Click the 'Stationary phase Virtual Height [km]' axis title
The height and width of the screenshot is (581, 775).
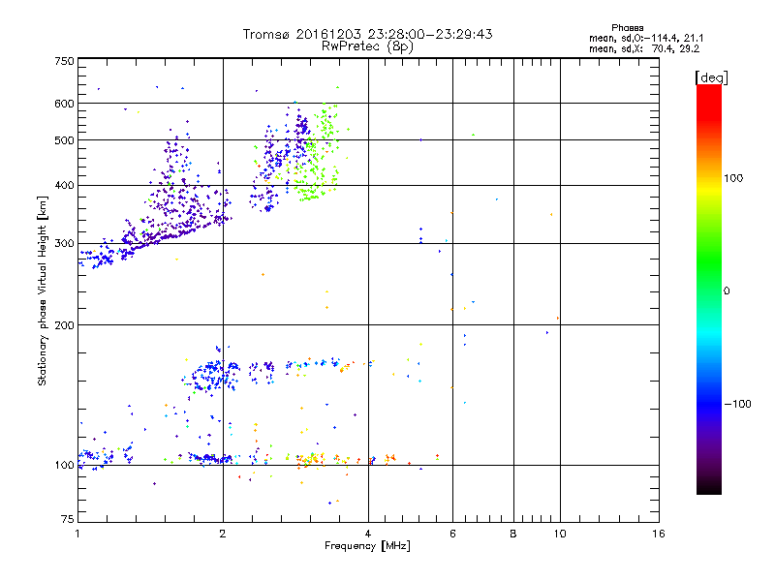[43, 290]
